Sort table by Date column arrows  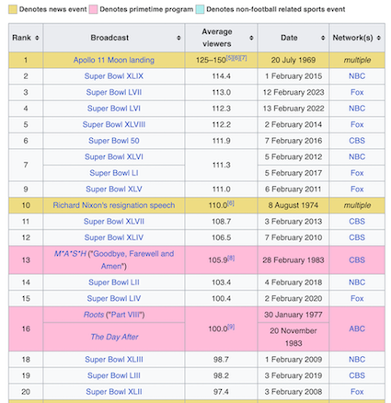coord(323,38)
